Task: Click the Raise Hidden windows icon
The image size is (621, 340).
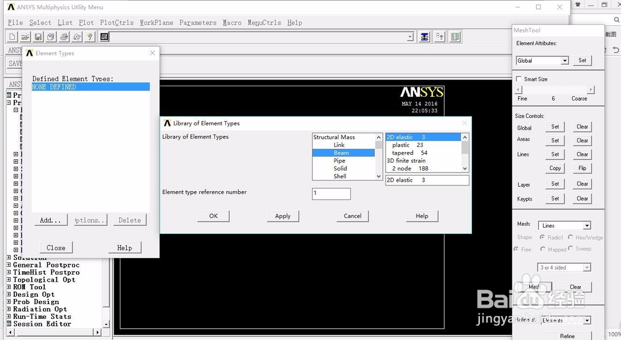Action: tap(424, 37)
